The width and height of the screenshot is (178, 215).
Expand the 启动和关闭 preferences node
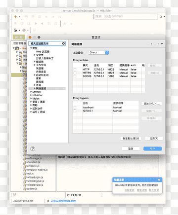[35, 75]
